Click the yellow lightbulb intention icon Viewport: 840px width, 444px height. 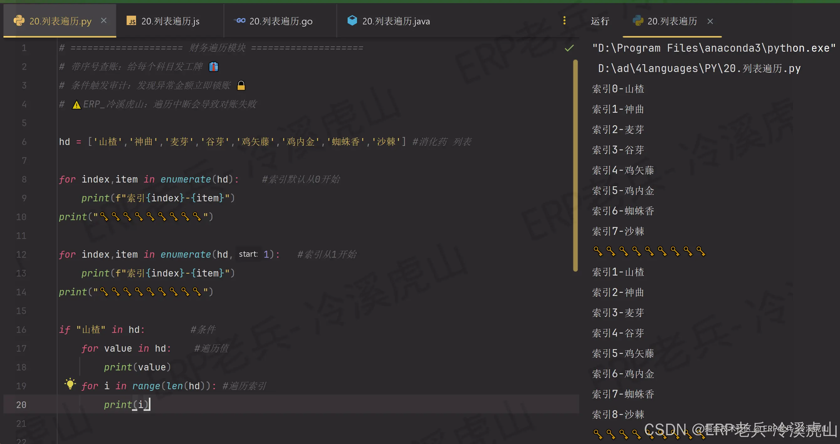point(70,383)
